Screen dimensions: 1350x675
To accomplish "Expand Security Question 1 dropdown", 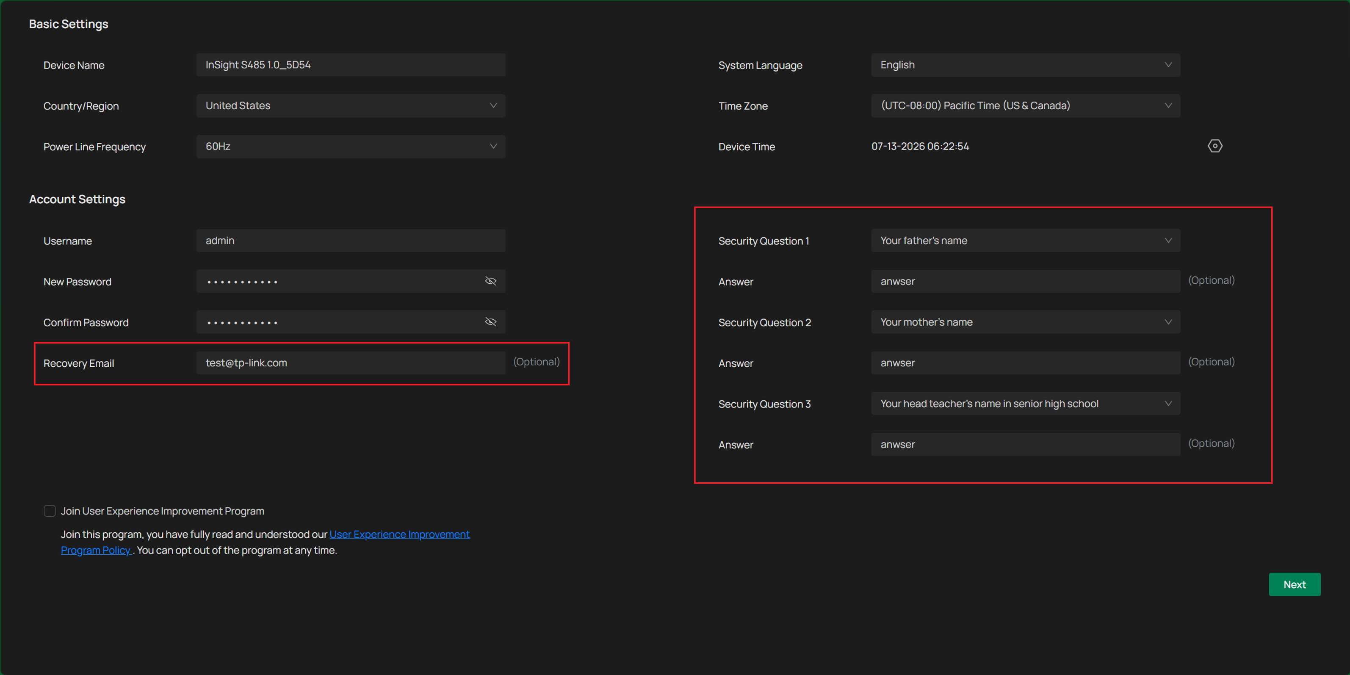I will (x=1026, y=241).
